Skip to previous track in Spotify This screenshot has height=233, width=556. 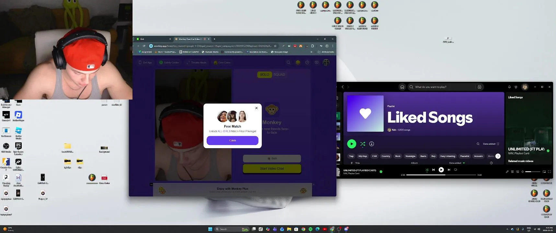click(x=434, y=170)
